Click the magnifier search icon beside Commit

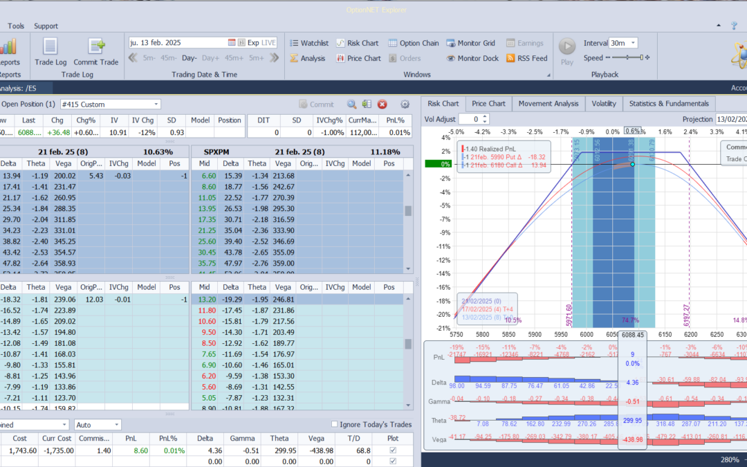coord(351,104)
